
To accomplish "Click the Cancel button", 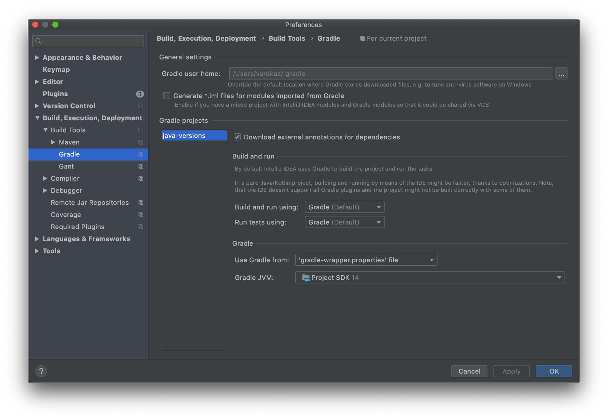I will (469, 371).
